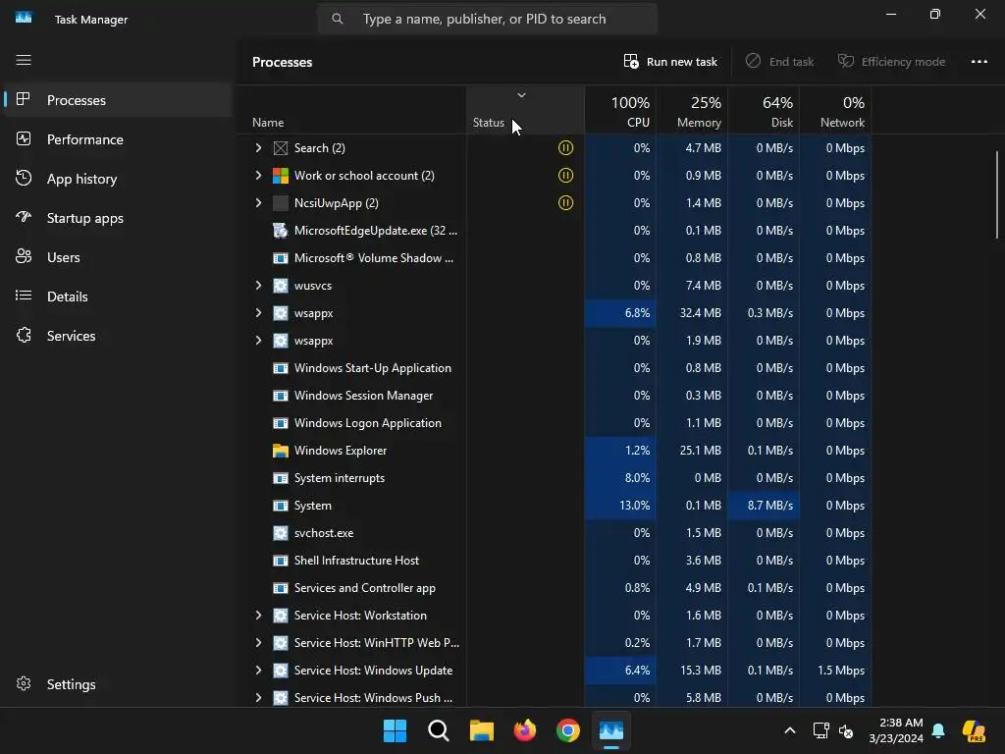Open the three-dot more options menu
This screenshot has width=1005, height=754.
click(979, 62)
